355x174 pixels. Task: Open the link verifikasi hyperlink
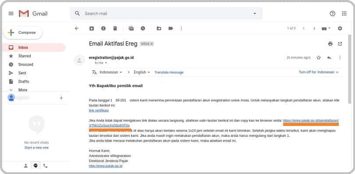(99, 111)
